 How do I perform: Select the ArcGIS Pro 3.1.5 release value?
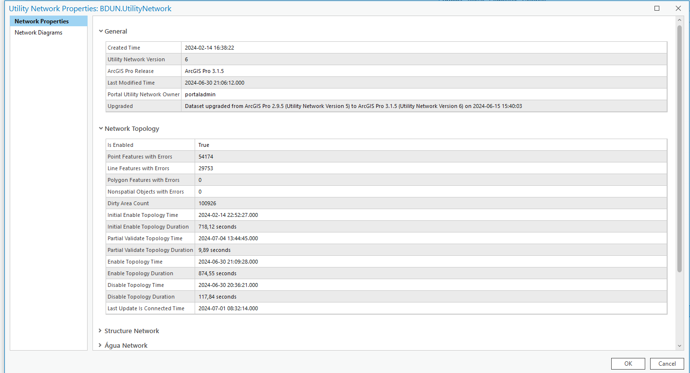[204, 71]
